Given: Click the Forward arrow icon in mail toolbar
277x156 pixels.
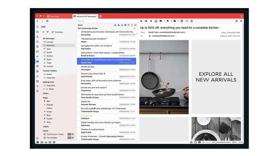Looking at the screenshot, I should [151, 21].
